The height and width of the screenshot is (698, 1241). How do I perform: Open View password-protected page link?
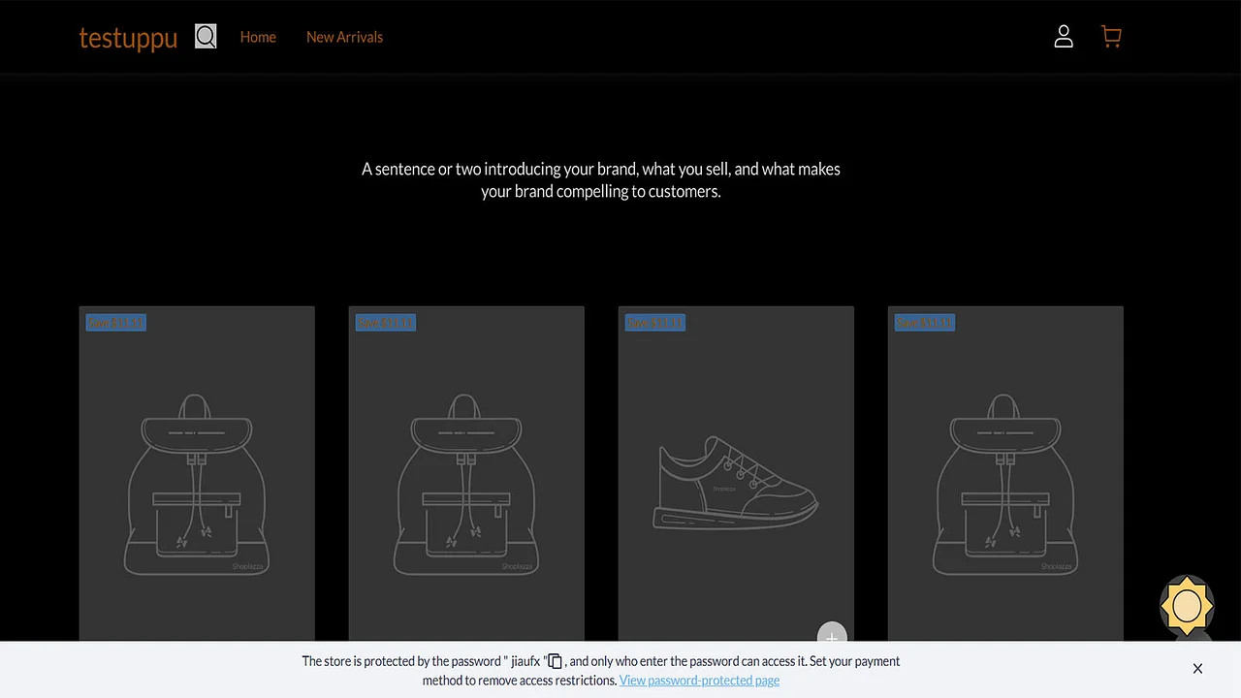[699, 680]
